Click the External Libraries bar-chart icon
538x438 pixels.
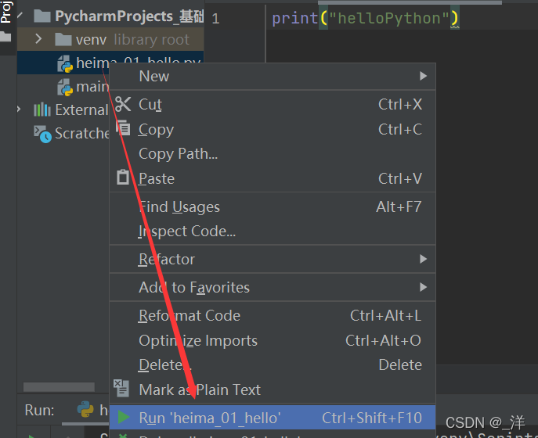[x=42, y=110]
